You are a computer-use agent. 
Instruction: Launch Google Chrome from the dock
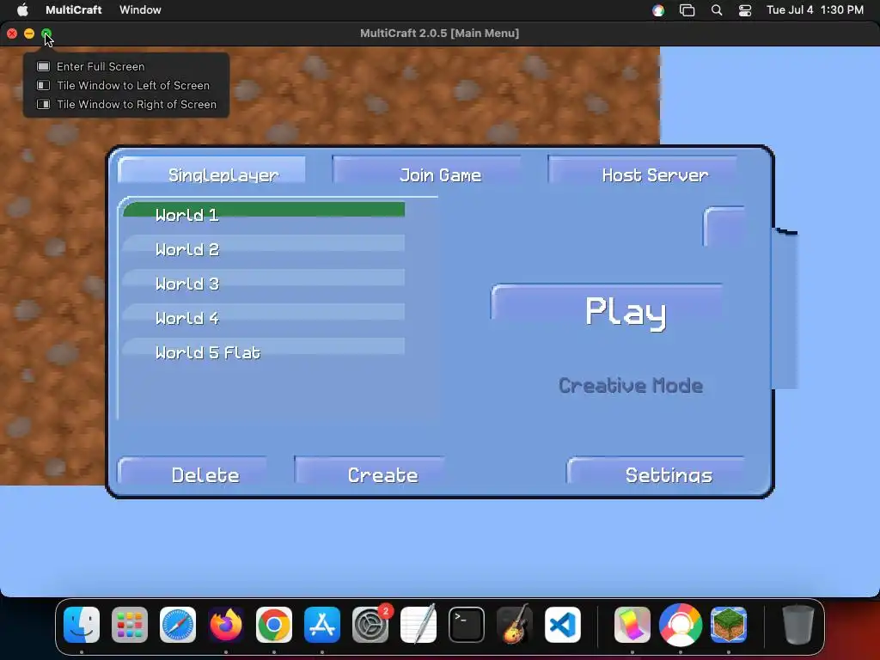(x=274, y=625)
